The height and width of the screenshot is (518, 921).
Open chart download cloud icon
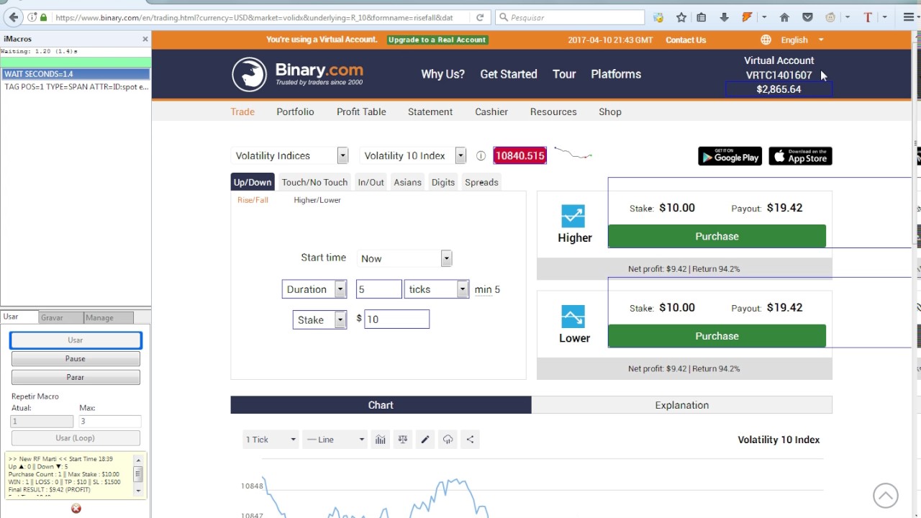tap(448, 440)
